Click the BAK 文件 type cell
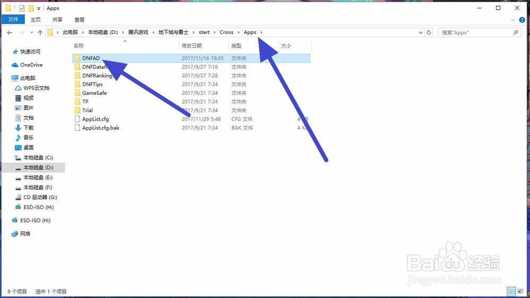The image size is (530, 298). click(242, 128)
